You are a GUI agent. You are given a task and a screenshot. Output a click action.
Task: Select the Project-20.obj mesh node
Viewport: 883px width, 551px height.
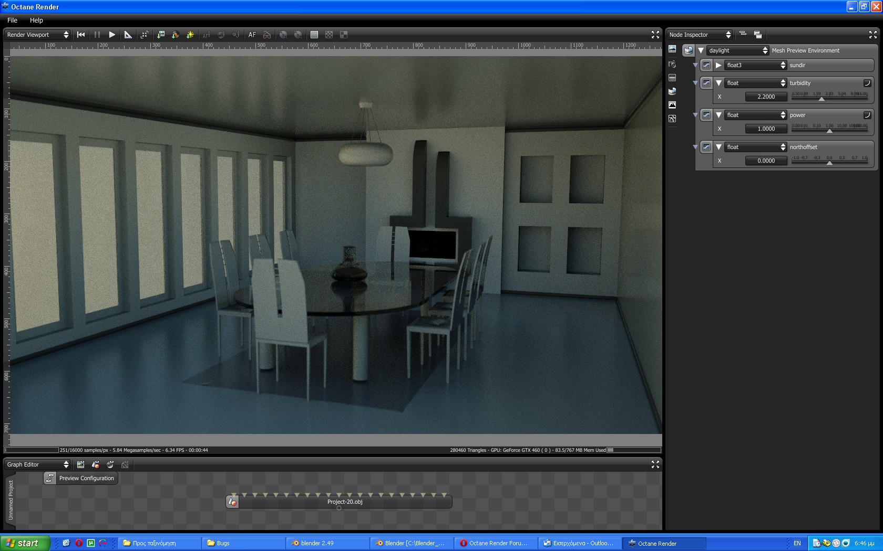coord(339,502)
